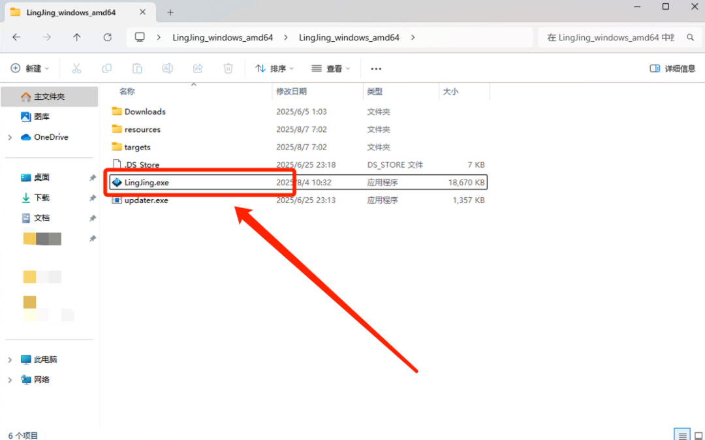Click the targets folder icon
Screen dimensions: 705x440
pos(117,146)
